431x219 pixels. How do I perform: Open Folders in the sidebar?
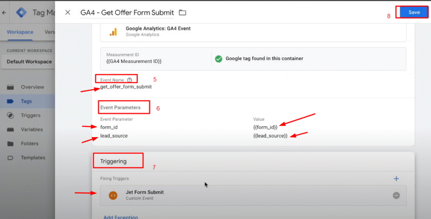pos(27,143)
